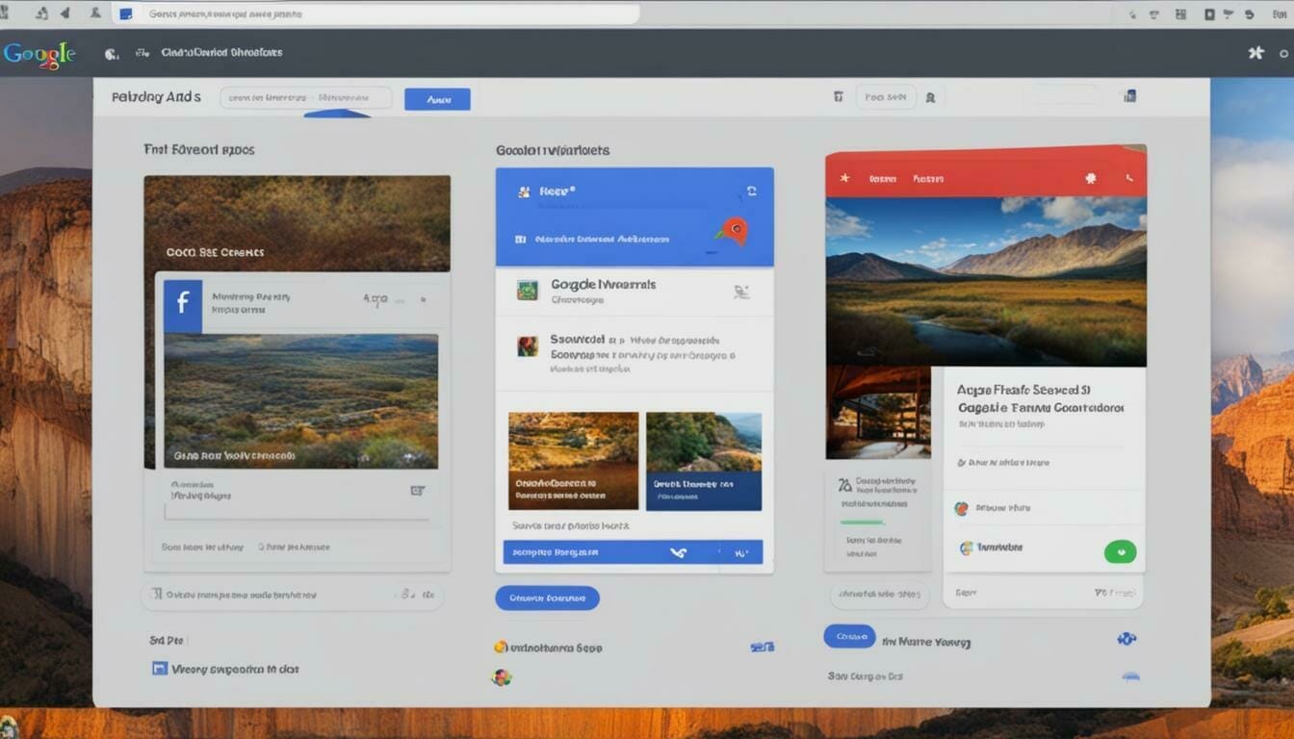Viewport: 1294px width, 739px height.
Task: Click the blue Crear button at the bottom
Action: pos(850,637)
